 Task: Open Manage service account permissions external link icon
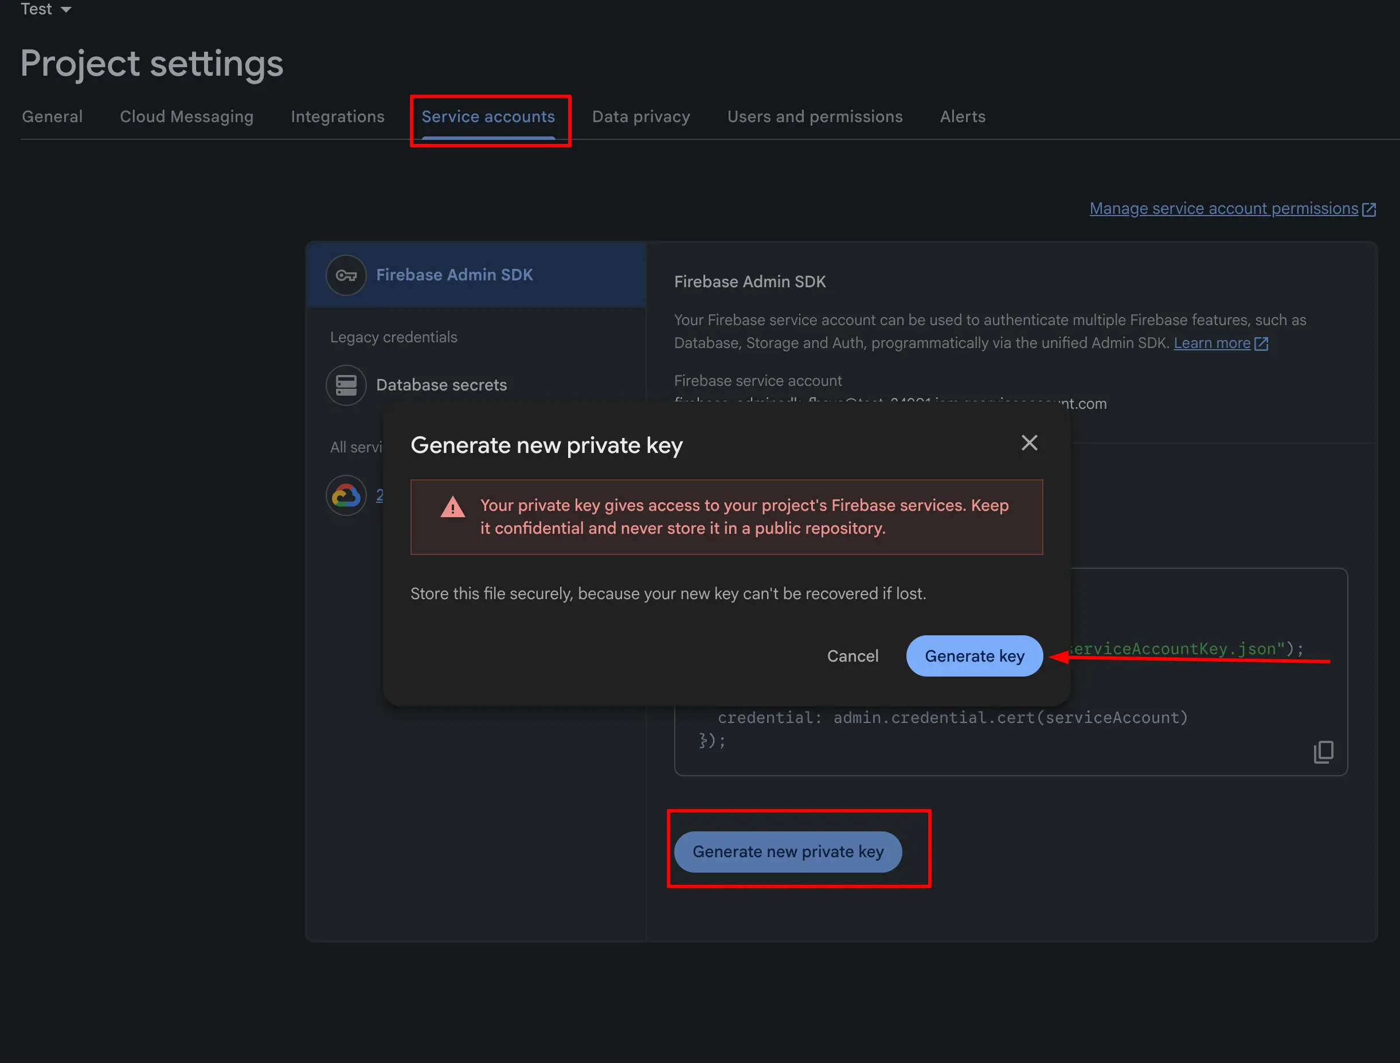(x=1370, y=208)
